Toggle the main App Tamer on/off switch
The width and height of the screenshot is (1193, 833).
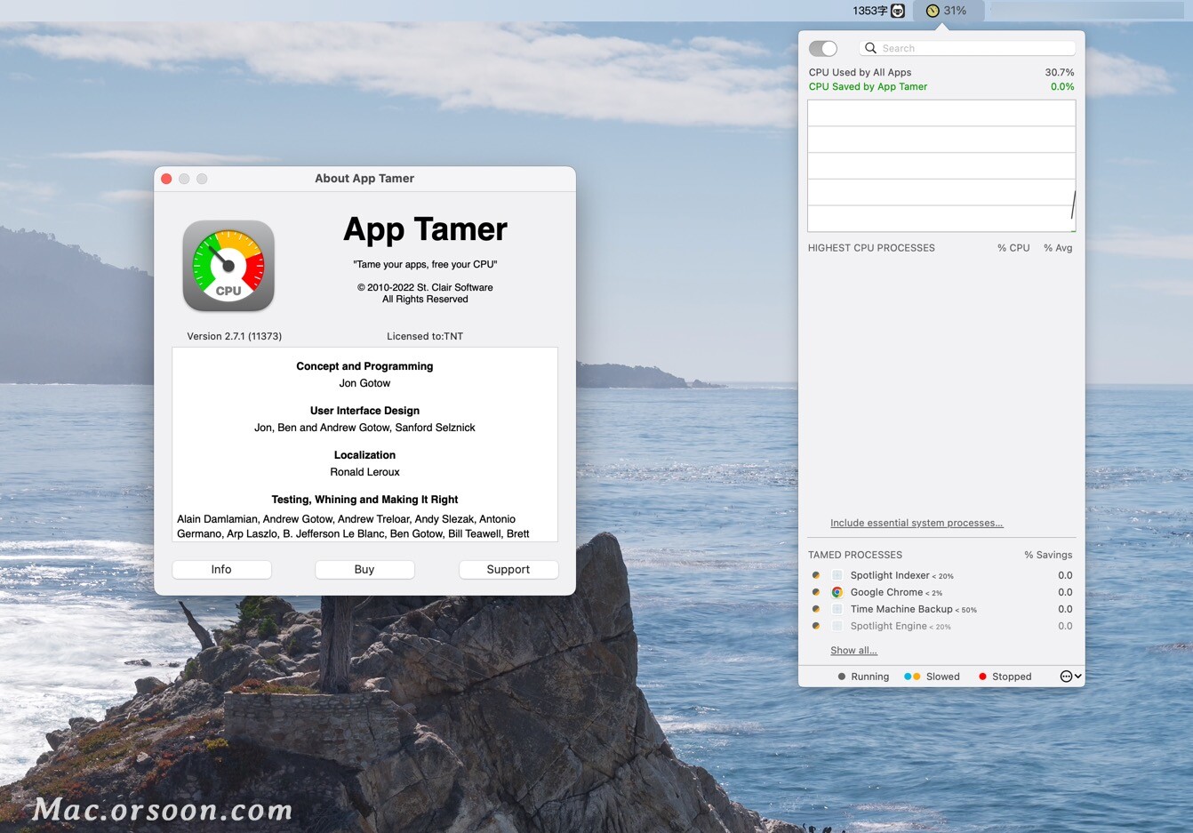(822, 48)
